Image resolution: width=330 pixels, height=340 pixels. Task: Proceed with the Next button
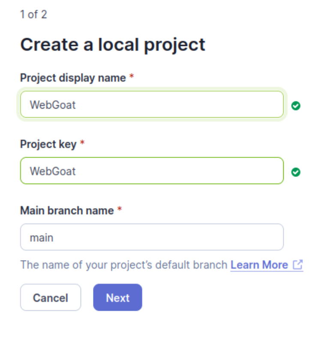[x=117, y=297]
